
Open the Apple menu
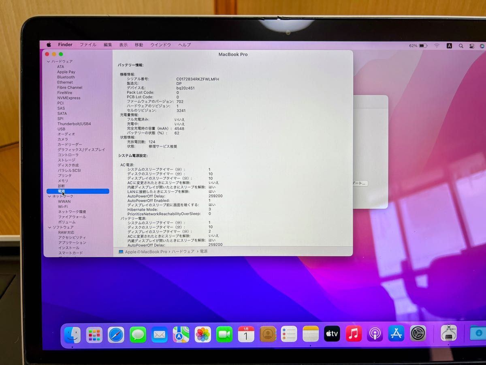tap(49, 45)
